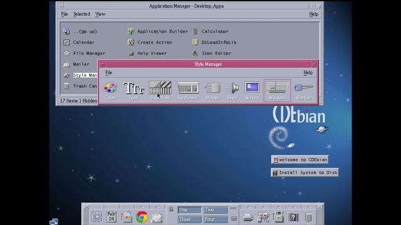This screenshot has width=401, height=225.
Task: Open the Trash on the front panel
Action: [308, 217]
